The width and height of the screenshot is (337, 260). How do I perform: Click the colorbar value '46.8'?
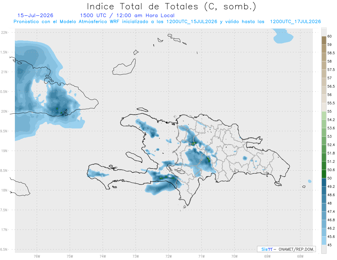pyautogui.click(x=331, y=220)
